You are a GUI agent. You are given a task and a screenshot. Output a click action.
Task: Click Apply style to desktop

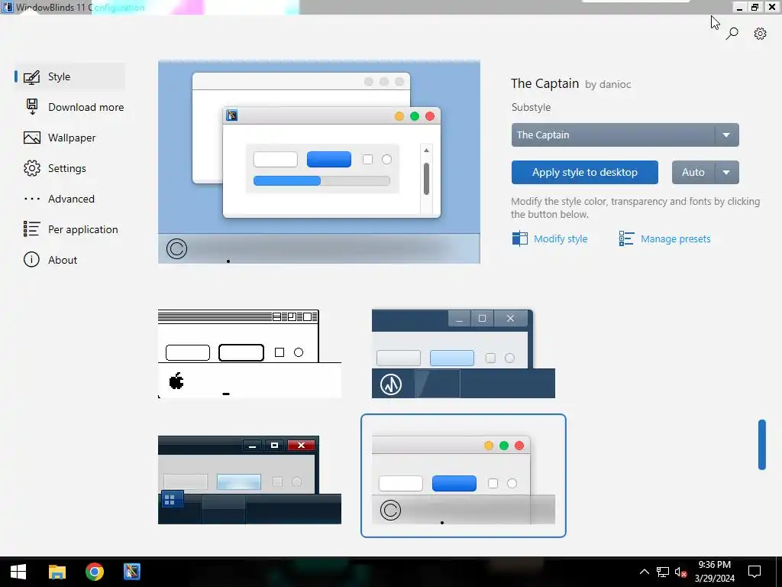[x=584, y=172]
